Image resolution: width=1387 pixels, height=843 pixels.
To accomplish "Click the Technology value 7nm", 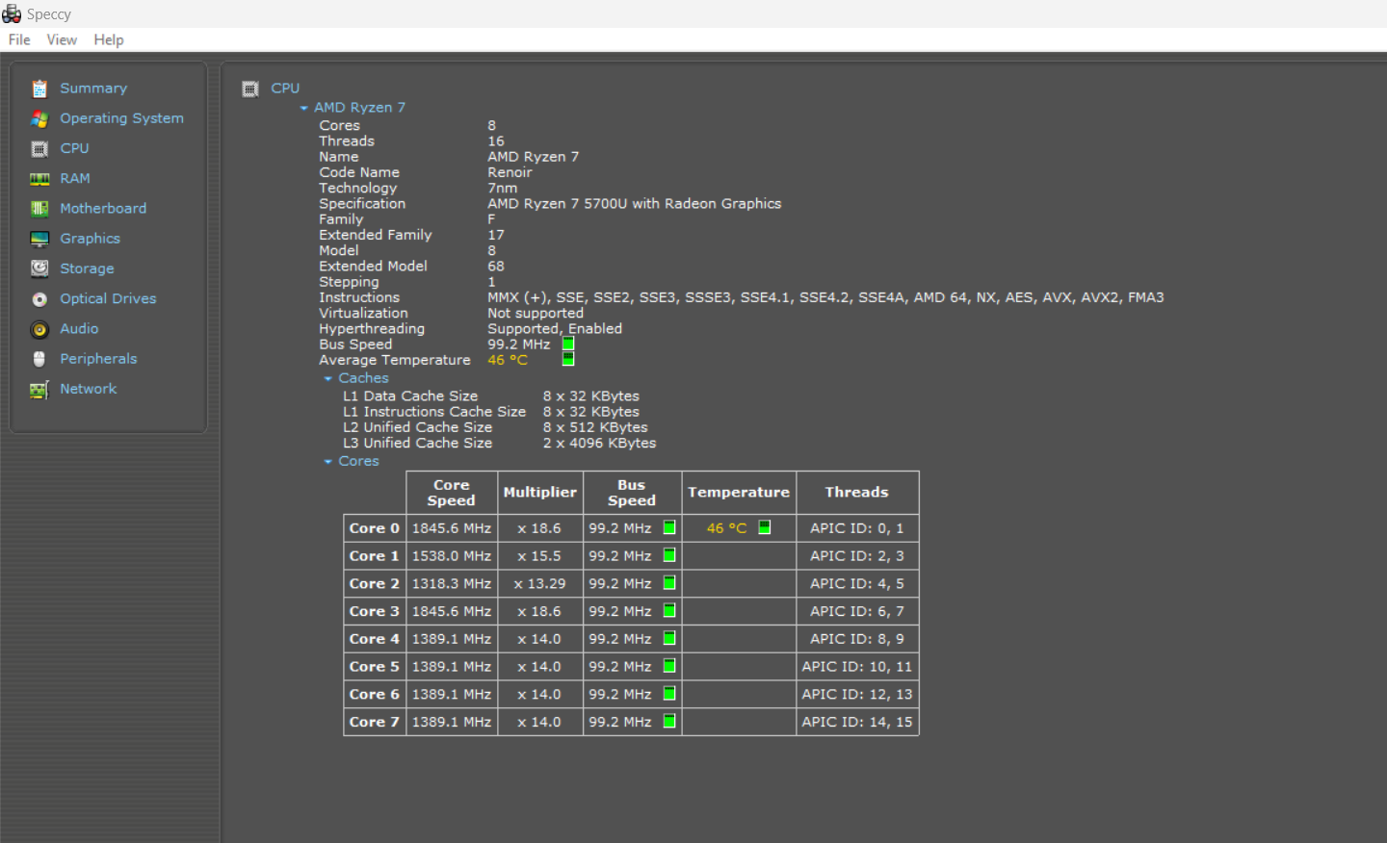I will 503,189.
